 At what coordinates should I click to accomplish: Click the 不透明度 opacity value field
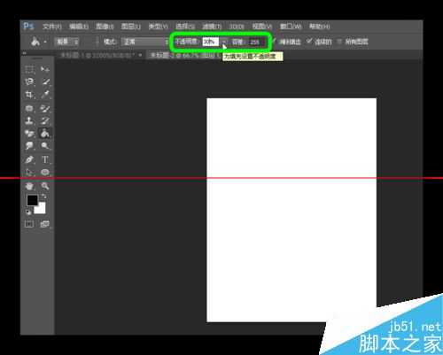[211, 42]
